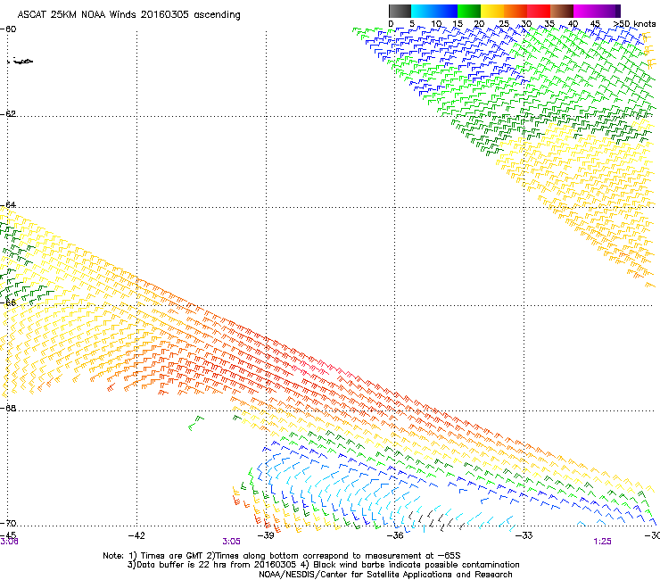660x580 pixels.
Task: Click the latitude label -70
Action: 8,523
